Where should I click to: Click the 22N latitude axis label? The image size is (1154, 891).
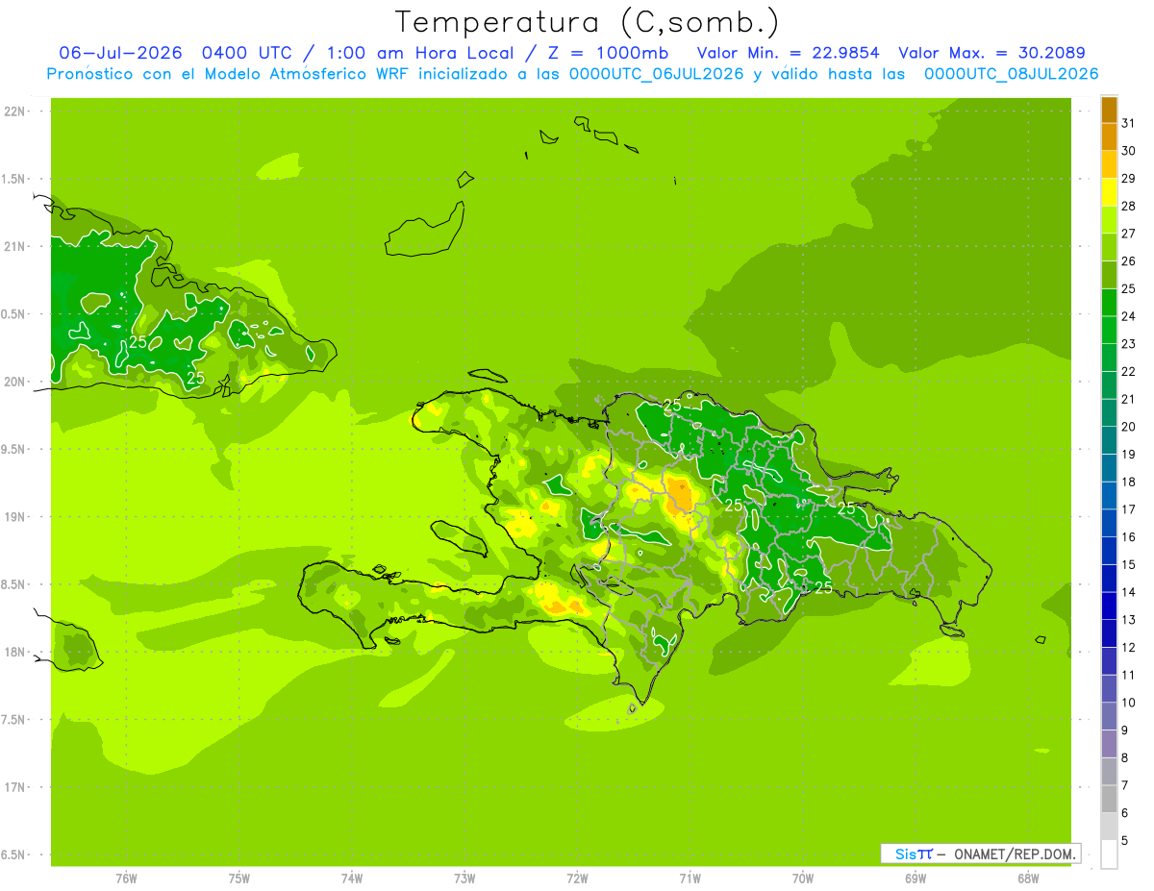pyautogui.click(x=14, y=111)
